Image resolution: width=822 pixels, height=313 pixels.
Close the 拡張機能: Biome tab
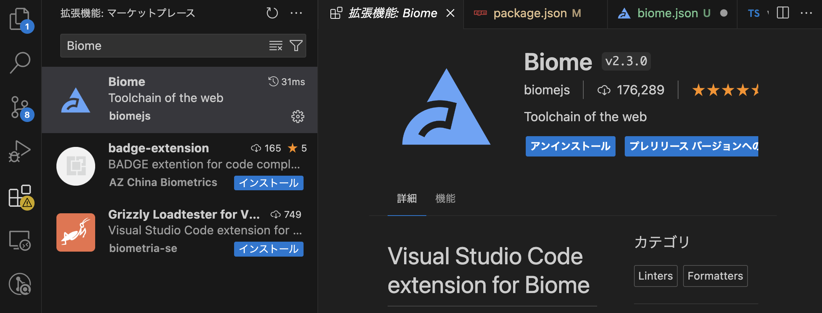pos(451,13)
